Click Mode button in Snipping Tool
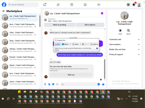This screenshot has height=108, width=145. click(65, 44)
